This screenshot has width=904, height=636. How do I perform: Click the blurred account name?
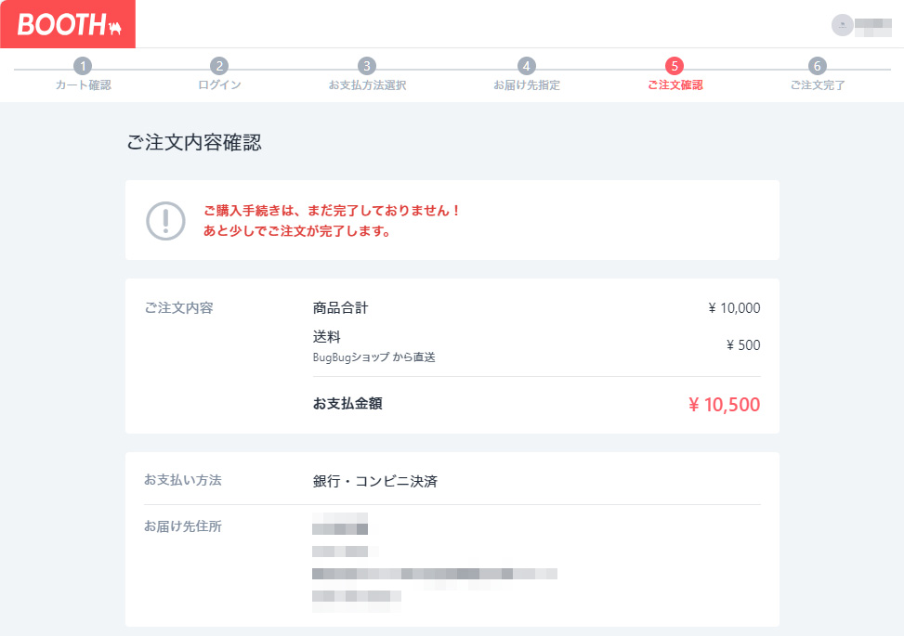pos(872,25)
